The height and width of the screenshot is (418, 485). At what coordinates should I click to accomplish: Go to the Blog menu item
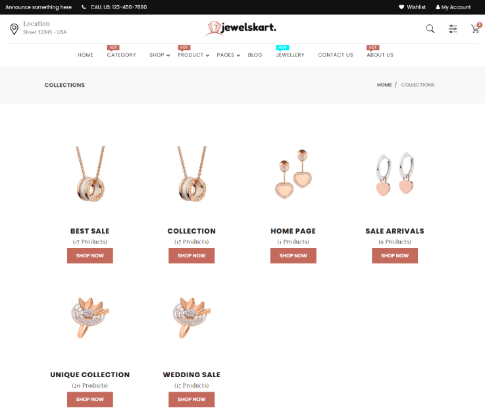click(255, 55)
